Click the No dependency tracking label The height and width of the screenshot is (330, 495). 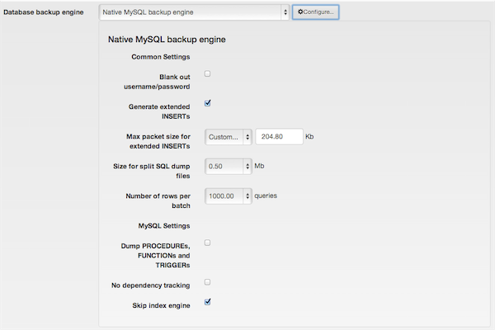[151, 285]
